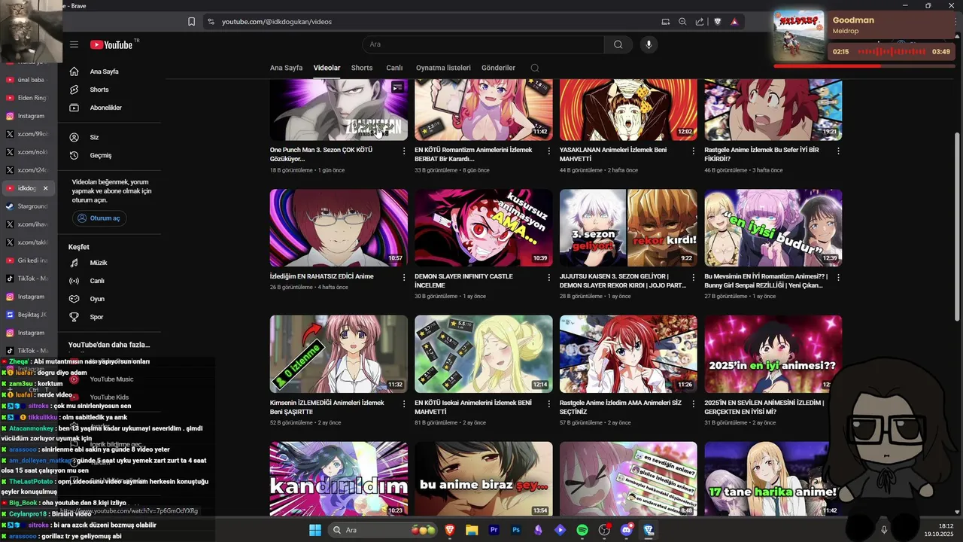Screen dimensions: 963x542
Task: Open File Explorer from taskbar
Action: pyautogui.click(x=472, y=530)
